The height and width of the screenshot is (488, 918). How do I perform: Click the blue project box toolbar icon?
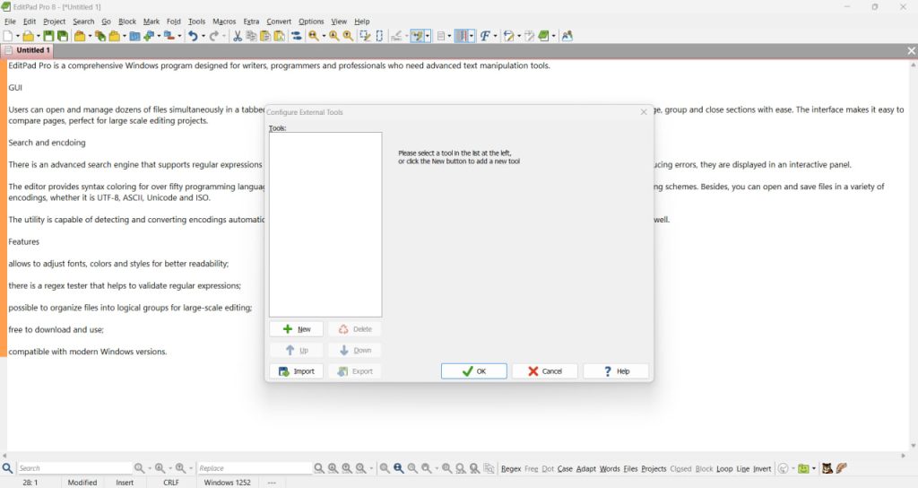[134, 36]
